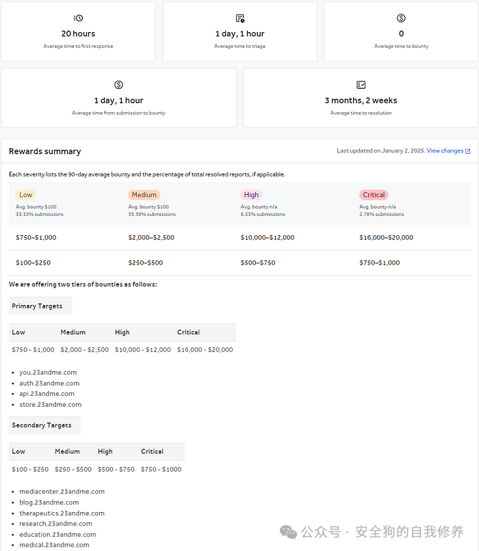Click blog.23andme.com in the secondary list
Viewport: 479px width, 551px height.
pos(49,502)
